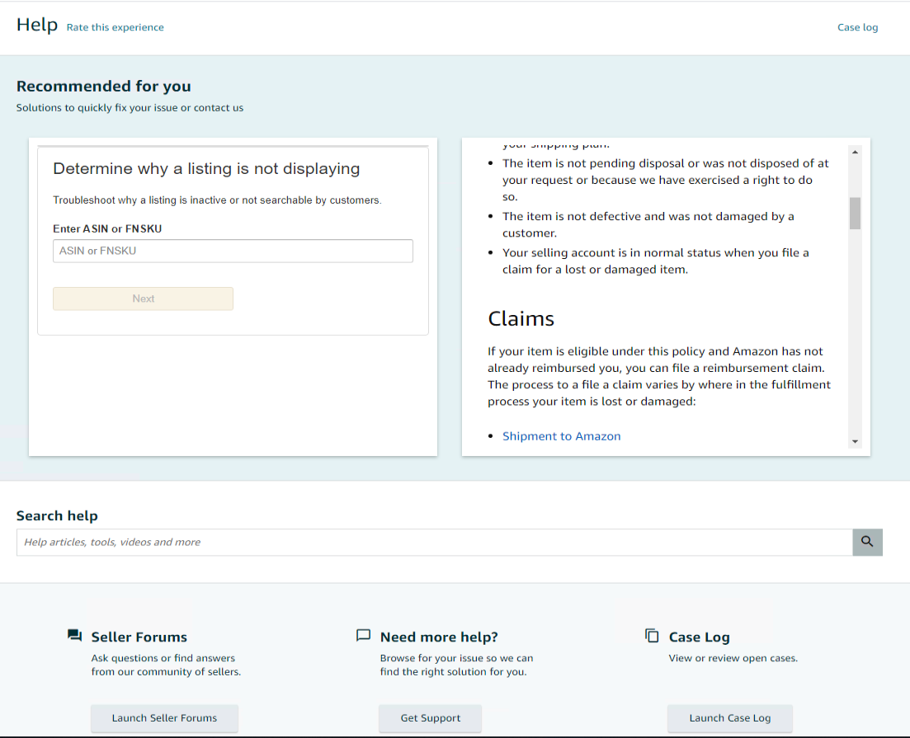The width and height of the screenshot is (910, 738).
Task: Click the search magnifier icon button
Action: click(x=867, y=542)
